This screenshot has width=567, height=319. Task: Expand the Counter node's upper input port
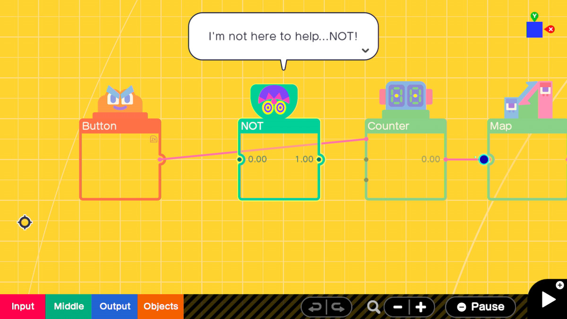366,159
